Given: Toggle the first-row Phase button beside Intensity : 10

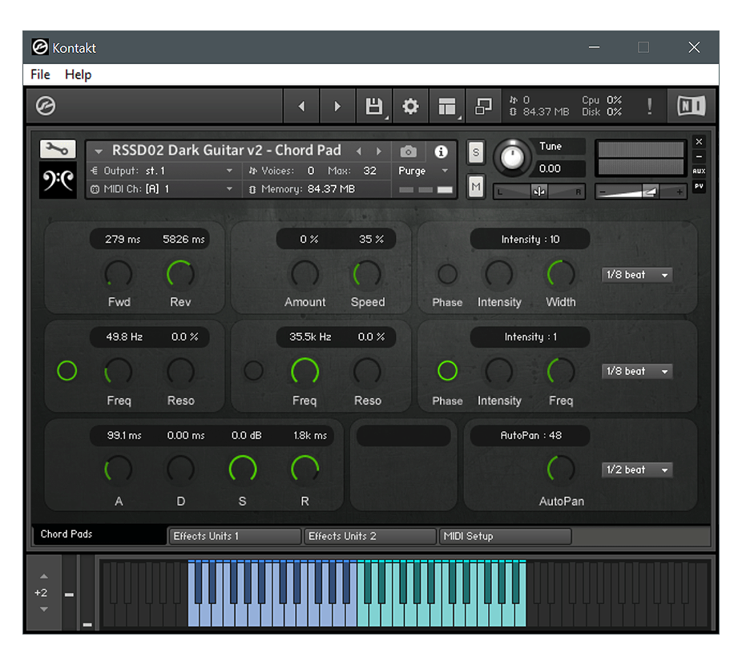Looking at the screenshot, I should [x=447, y=274].
